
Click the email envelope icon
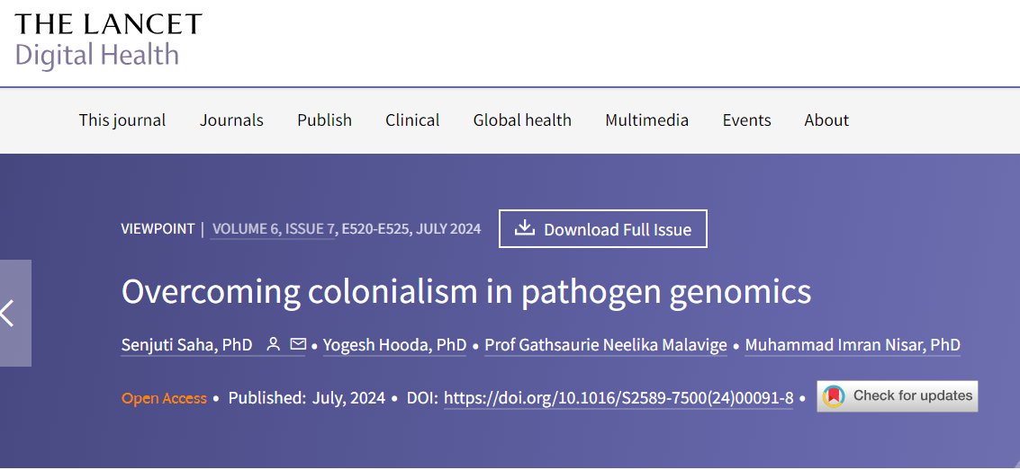click(x=298, y=344)
